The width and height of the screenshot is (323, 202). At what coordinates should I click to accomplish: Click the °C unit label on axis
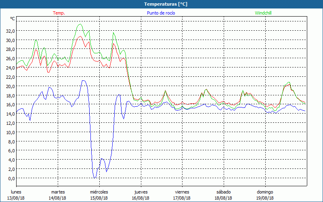point(13,19)
